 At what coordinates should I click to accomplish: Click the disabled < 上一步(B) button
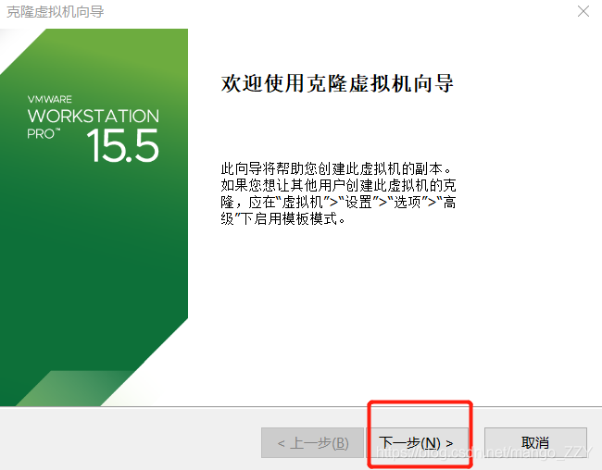tap(312, 443)
